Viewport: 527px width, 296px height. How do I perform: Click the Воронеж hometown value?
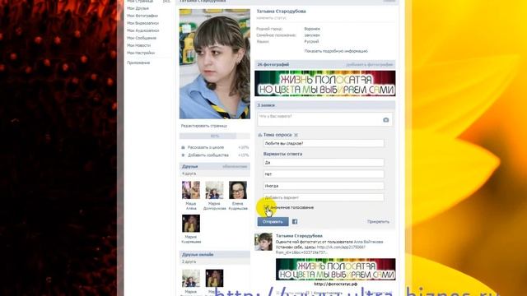(x=312, y=29)
